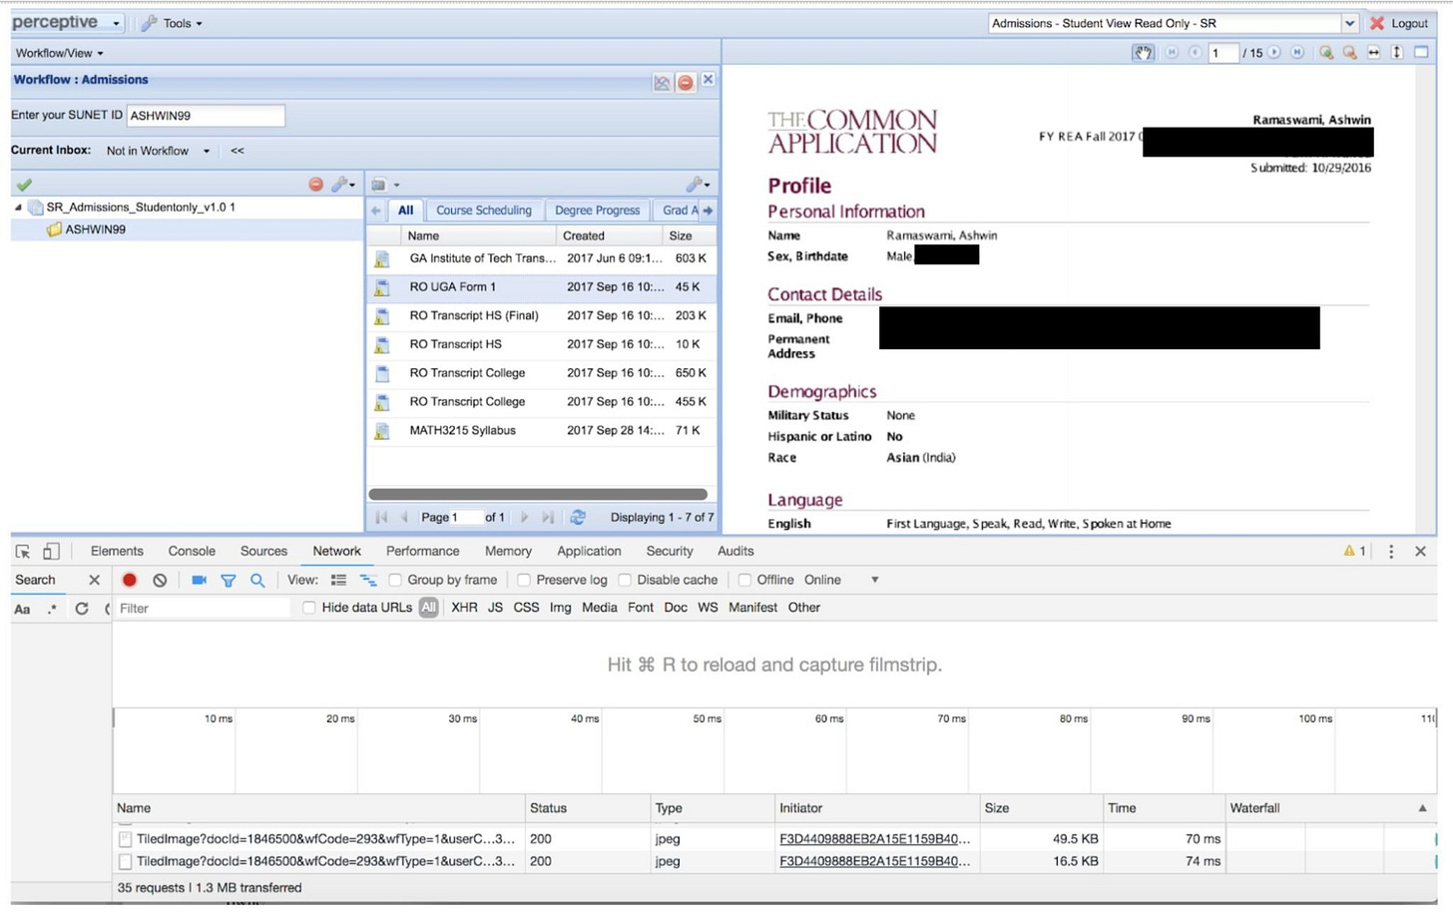Screen dimensions: 1453x920
Task: Toggle match case in DevTools search
Action: [22, 609]
